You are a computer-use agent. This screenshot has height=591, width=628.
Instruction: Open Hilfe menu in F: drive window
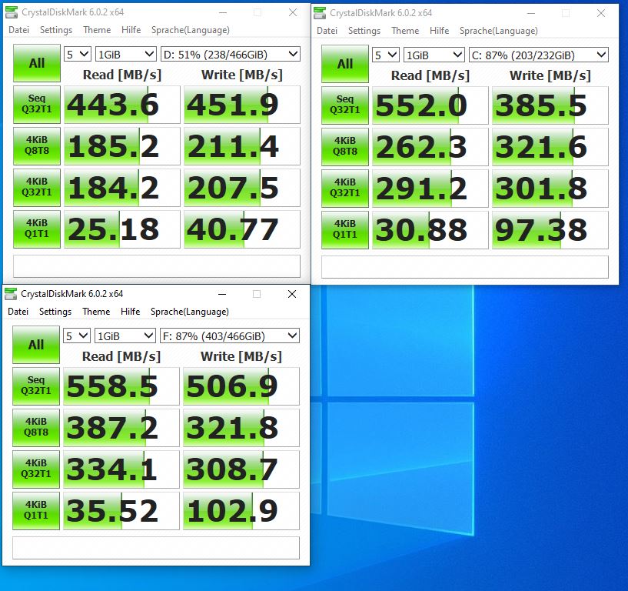(130, 312)
